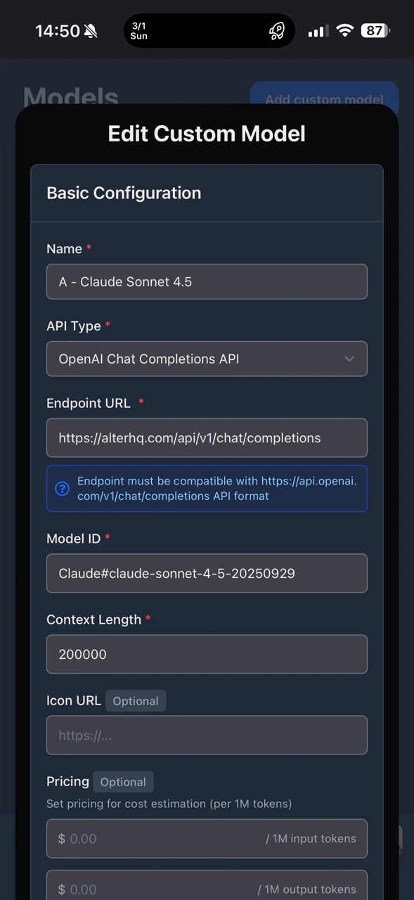Screen dimensions: 414x900
Task: Tap the rocket icon in the Dynamic Island
Action: [x=276, y=30]
